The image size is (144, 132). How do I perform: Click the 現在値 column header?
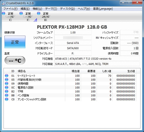click(x=73, y=71)
